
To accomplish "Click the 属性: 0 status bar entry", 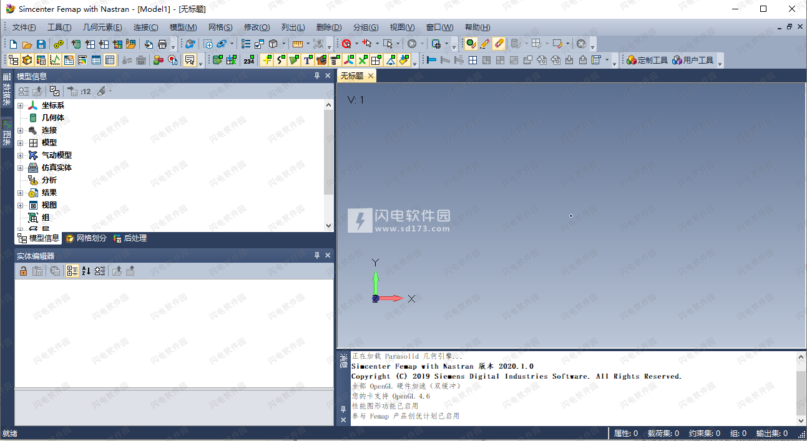I will click(626, 434).
